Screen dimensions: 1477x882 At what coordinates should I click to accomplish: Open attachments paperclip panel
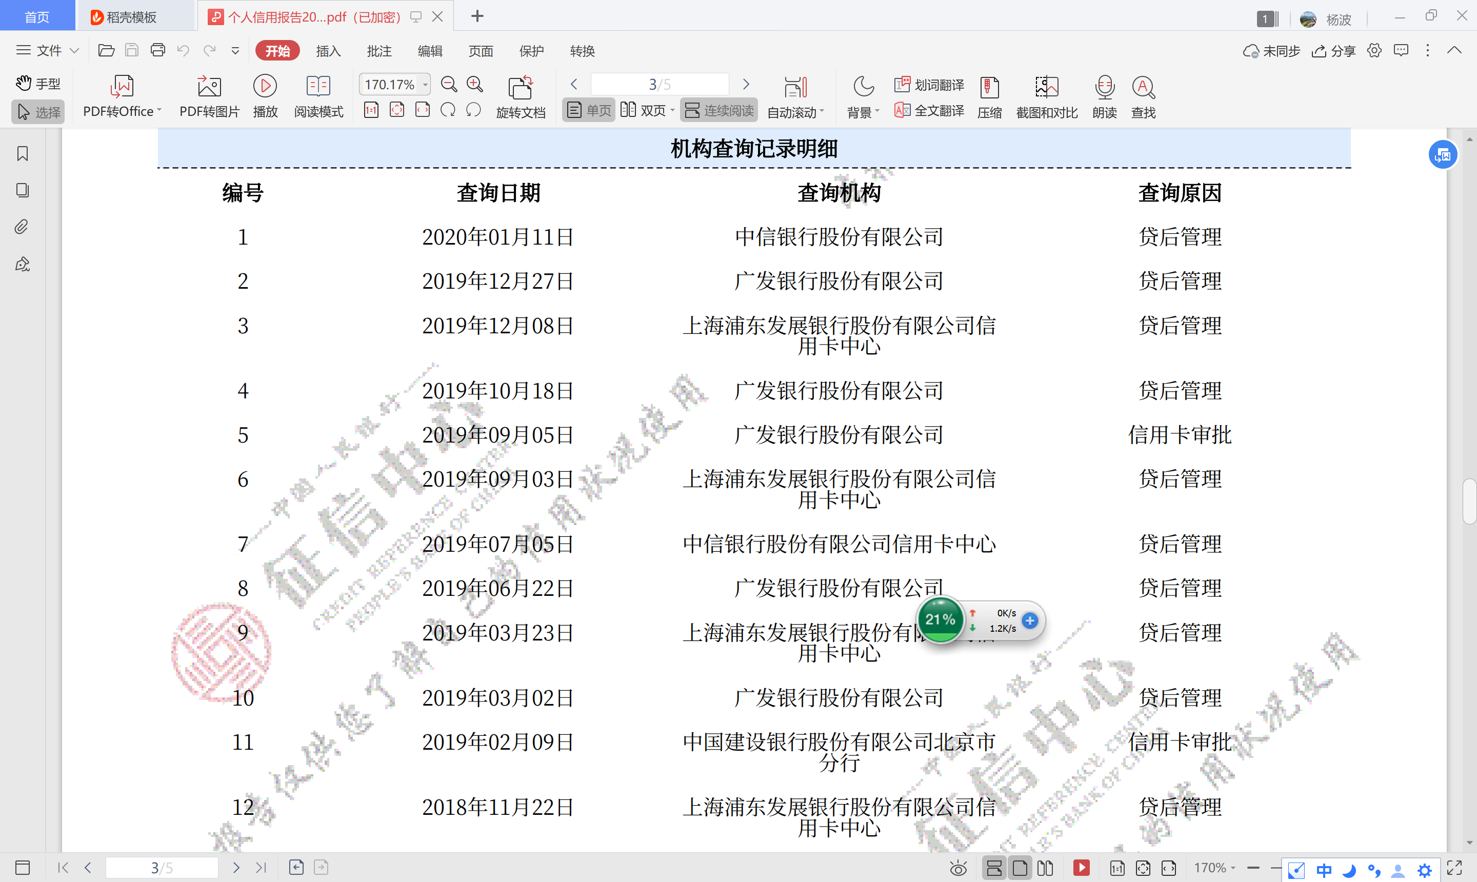[x=23, y=227]
